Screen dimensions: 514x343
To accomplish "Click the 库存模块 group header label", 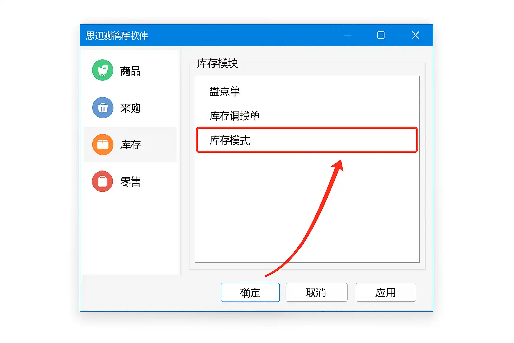I will point(218,63).
